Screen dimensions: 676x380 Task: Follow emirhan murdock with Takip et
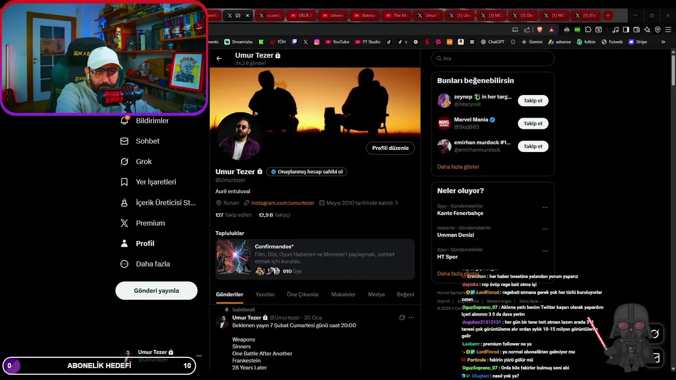click(533, 146)
